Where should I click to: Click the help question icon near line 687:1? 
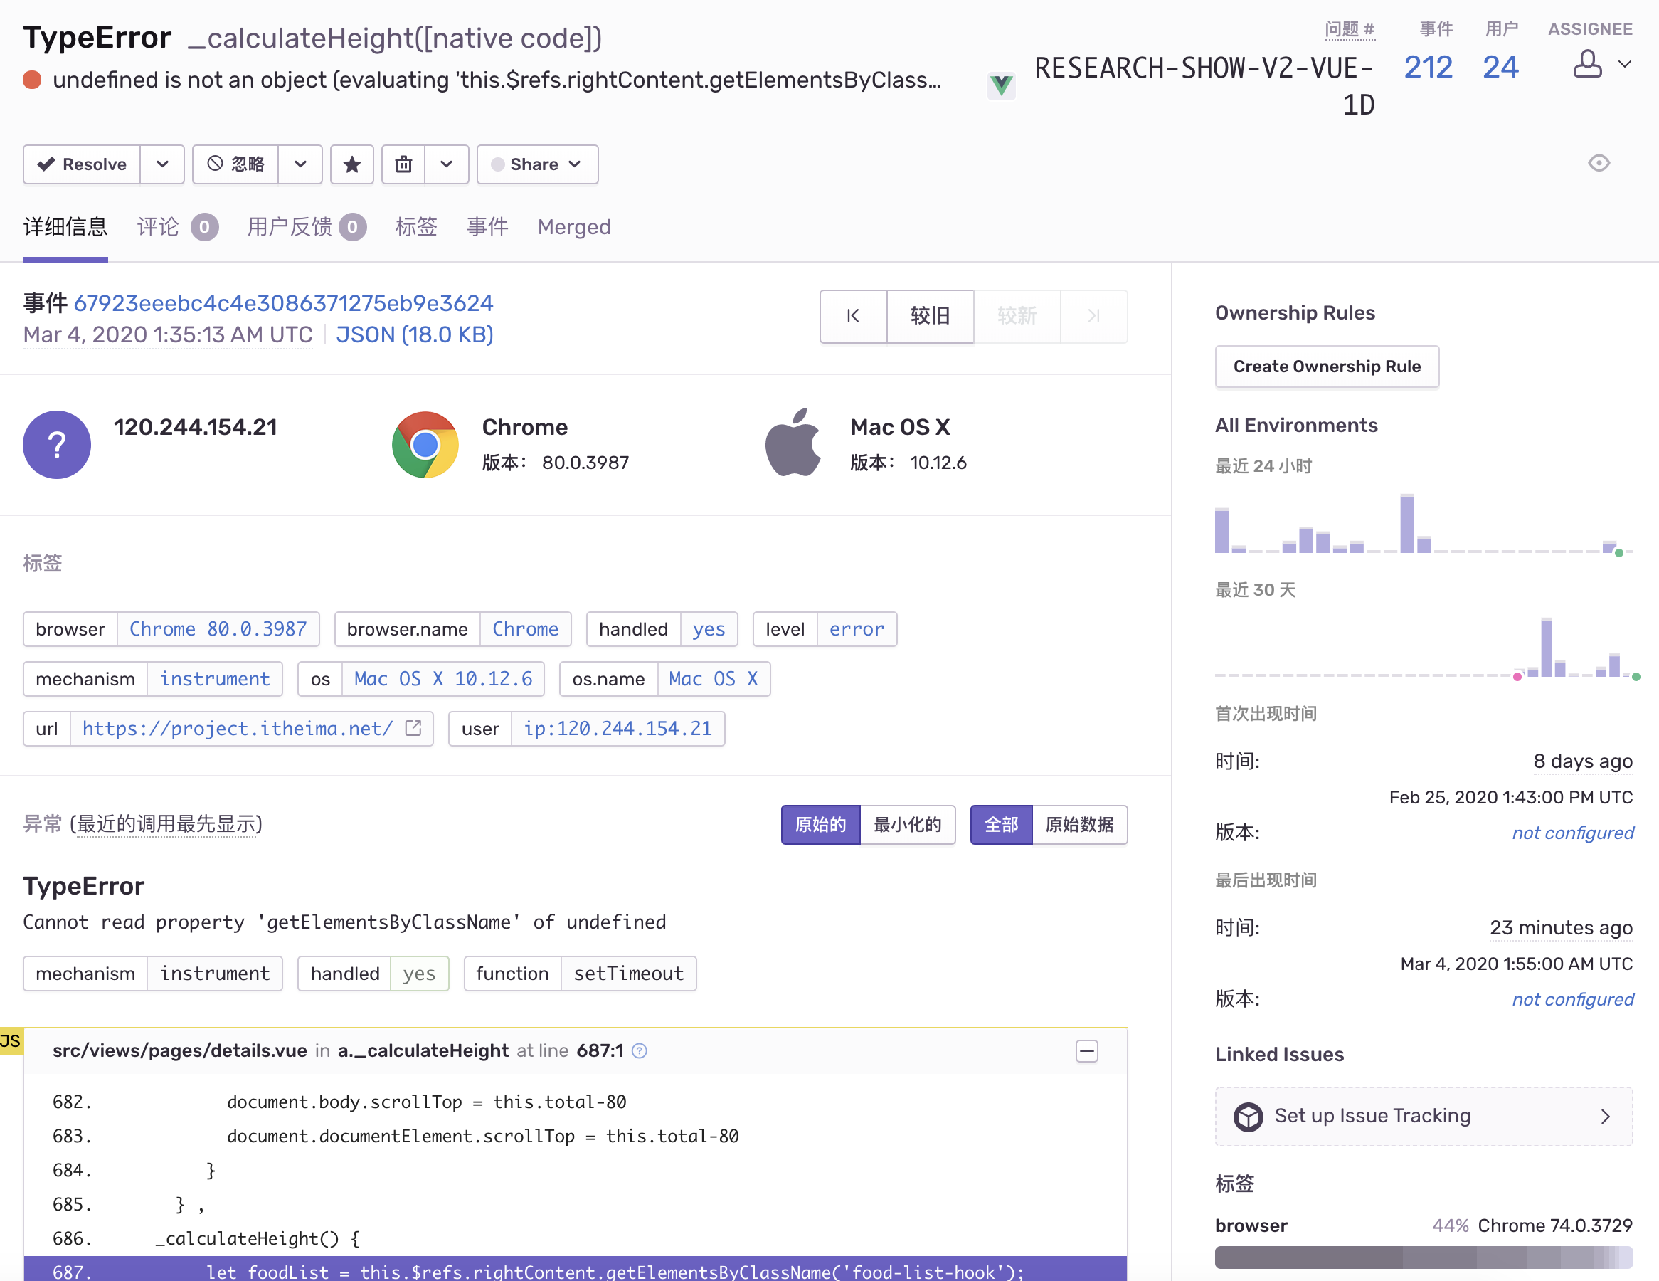pos(640,1051)
